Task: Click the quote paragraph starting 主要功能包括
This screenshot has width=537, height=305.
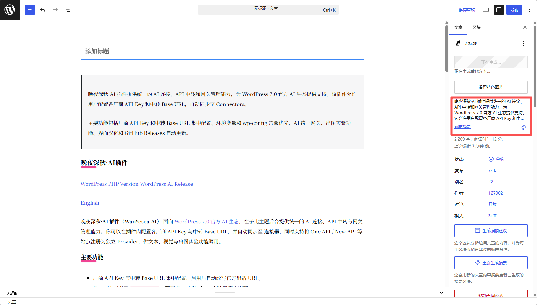Action: (220, 128)
